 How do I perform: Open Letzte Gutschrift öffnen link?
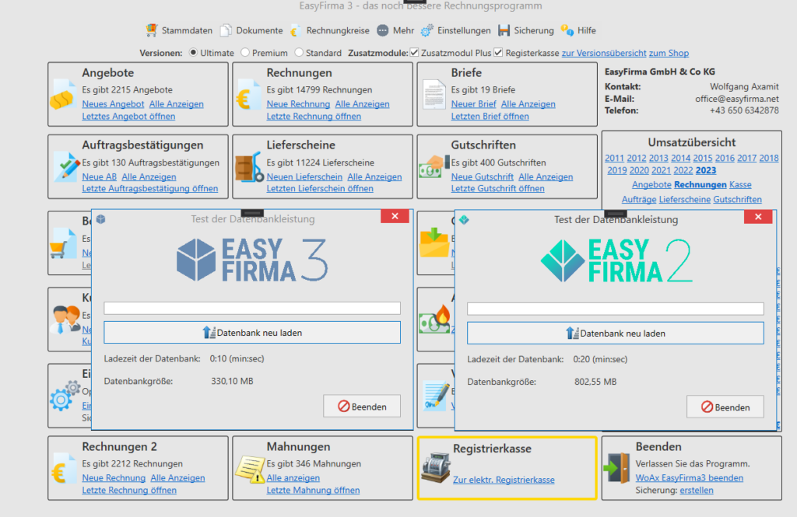point(497,188)
